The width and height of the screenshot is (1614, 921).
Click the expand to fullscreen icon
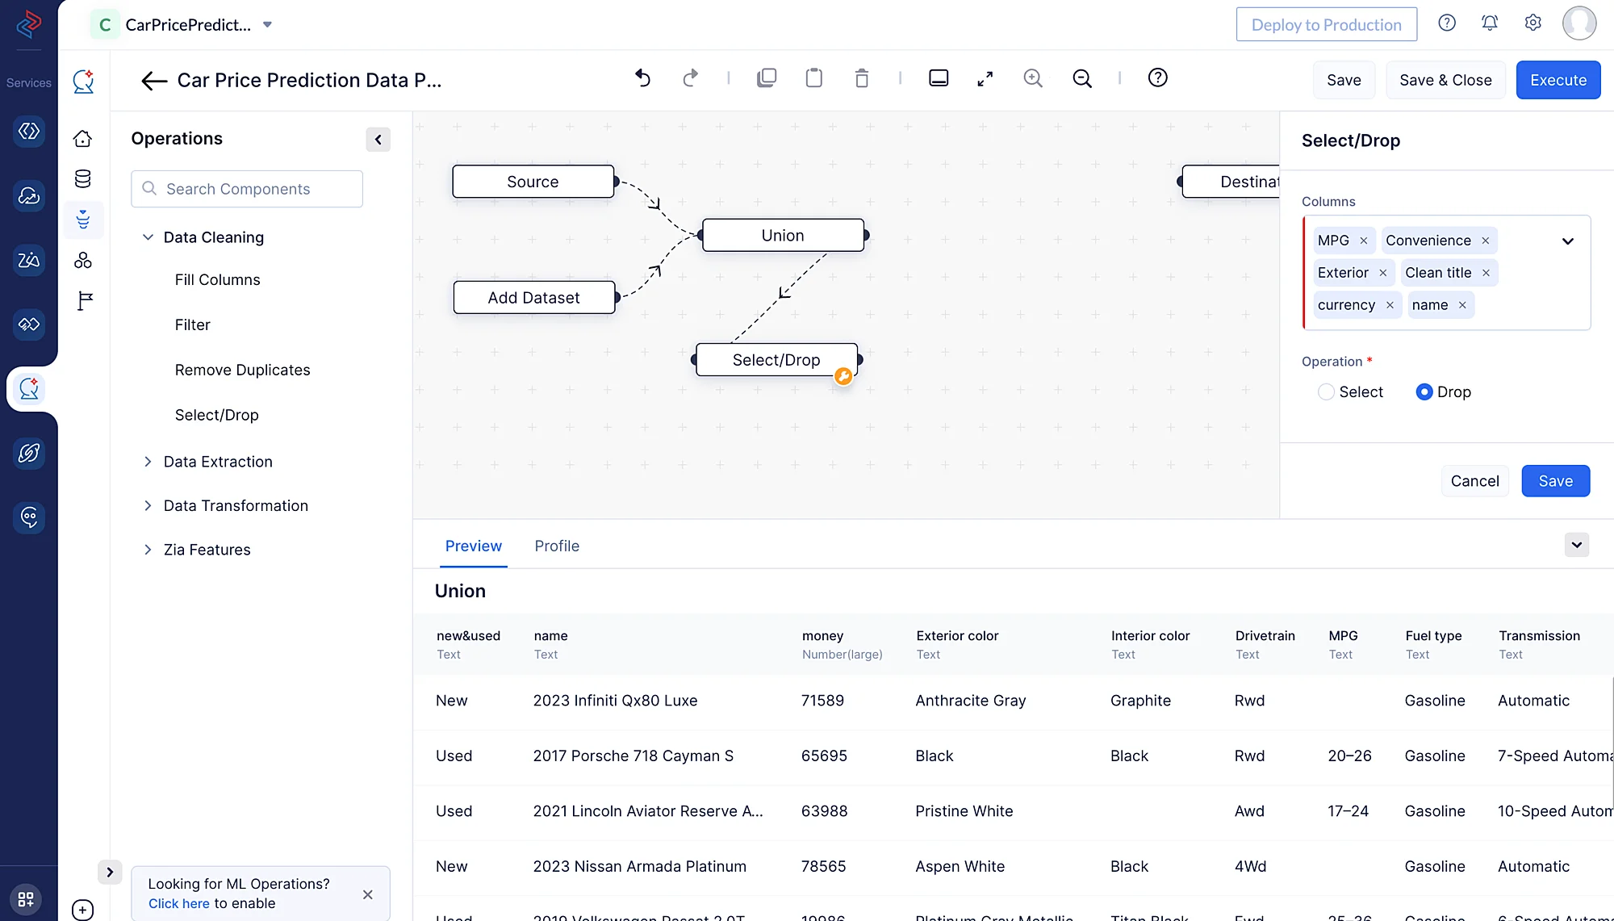click(x=985, y=78)
